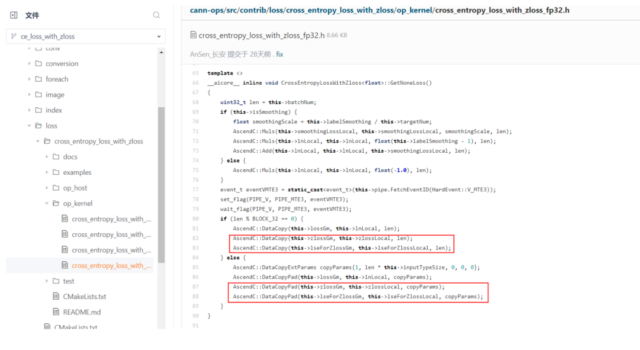Expand the test folder chevron
This screenshot has height=350, width=640.
(47, 281)
